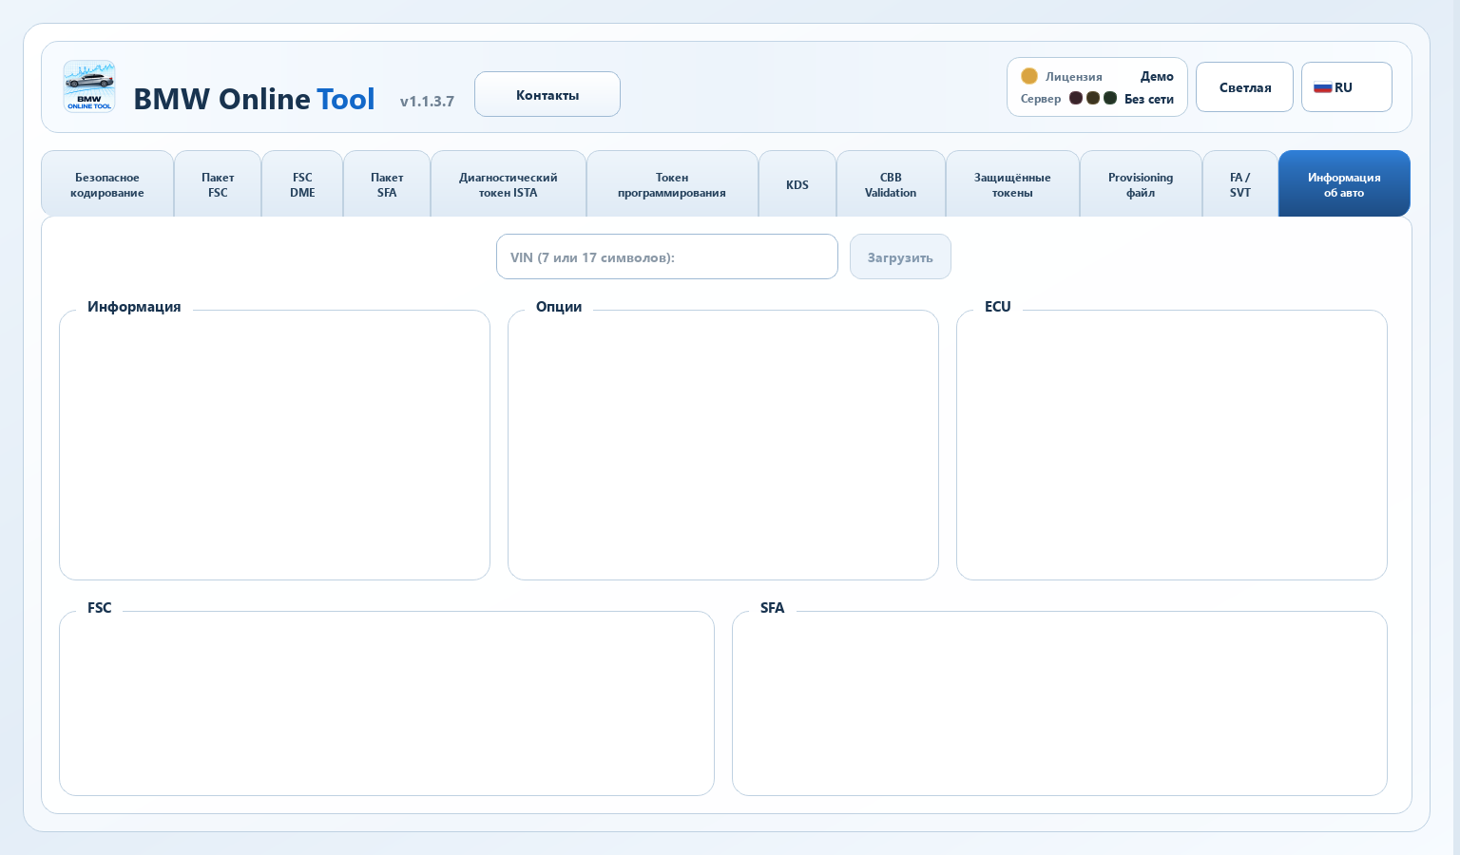Click the Опции panel heading

click(559, 307)
